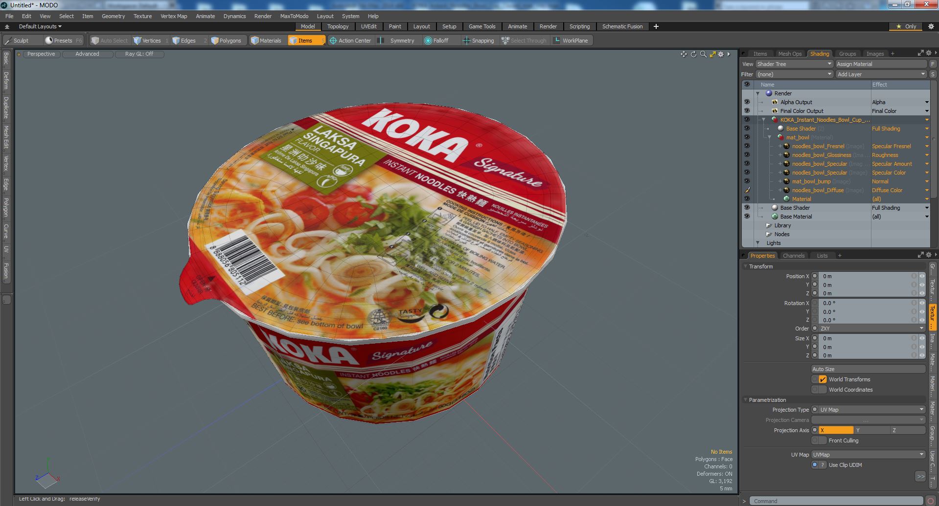
Task: Click the viewport zoom magnifier icon
Action: [703, 54]
